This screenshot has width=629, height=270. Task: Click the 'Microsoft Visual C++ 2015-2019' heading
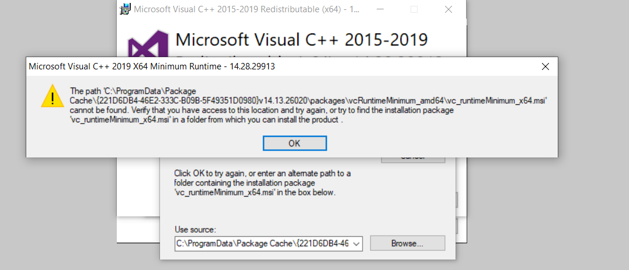[x=301, y=40]
